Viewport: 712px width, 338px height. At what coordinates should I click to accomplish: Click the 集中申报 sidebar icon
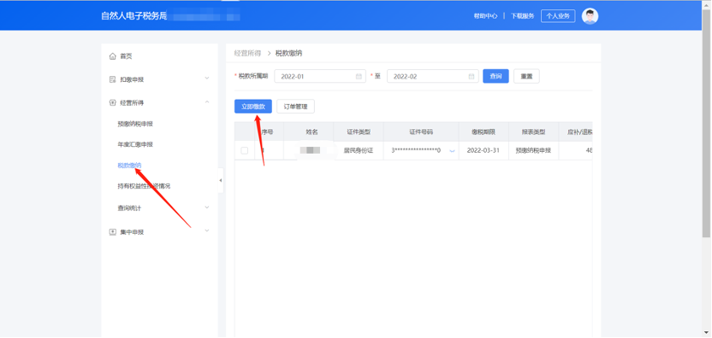[113, 232]
